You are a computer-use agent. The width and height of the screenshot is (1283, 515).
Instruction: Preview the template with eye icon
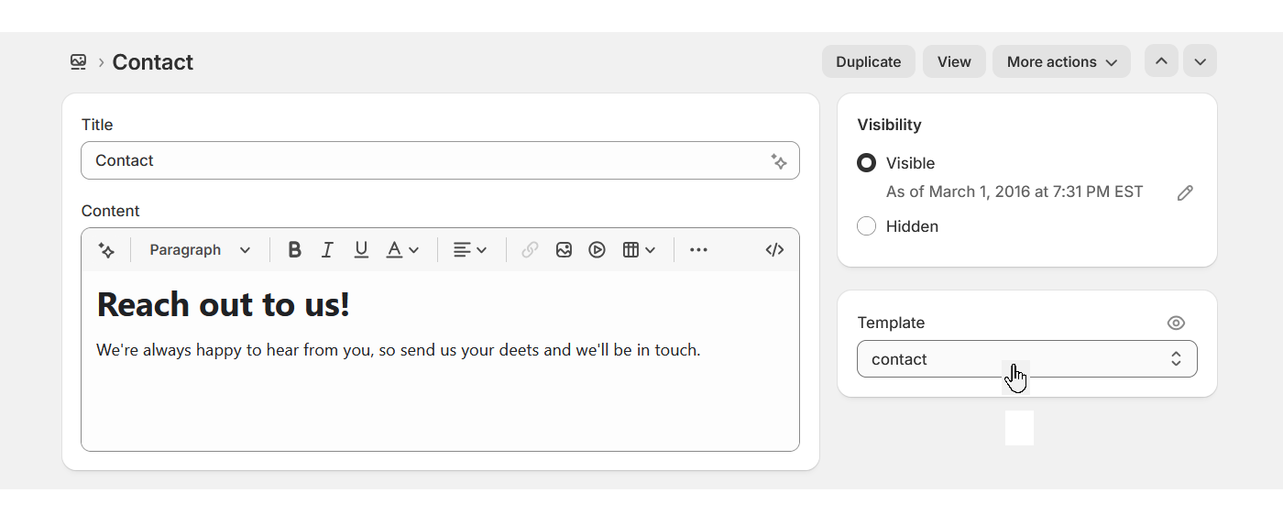point(1176,323)
